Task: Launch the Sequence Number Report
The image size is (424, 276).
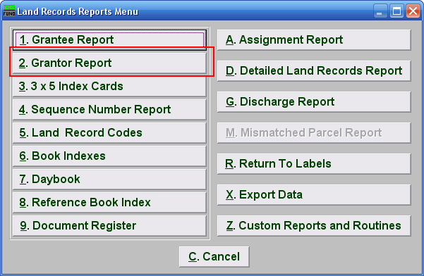Action: 109,110
